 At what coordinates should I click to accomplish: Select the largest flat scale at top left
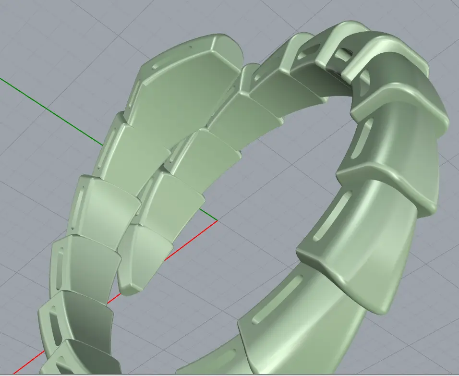point(187,96)
